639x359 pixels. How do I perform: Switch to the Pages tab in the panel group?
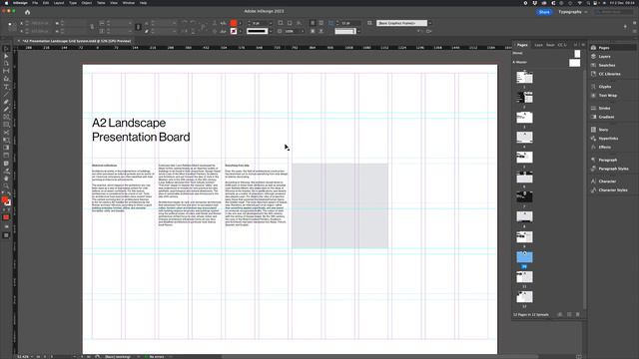pos(522,45)
